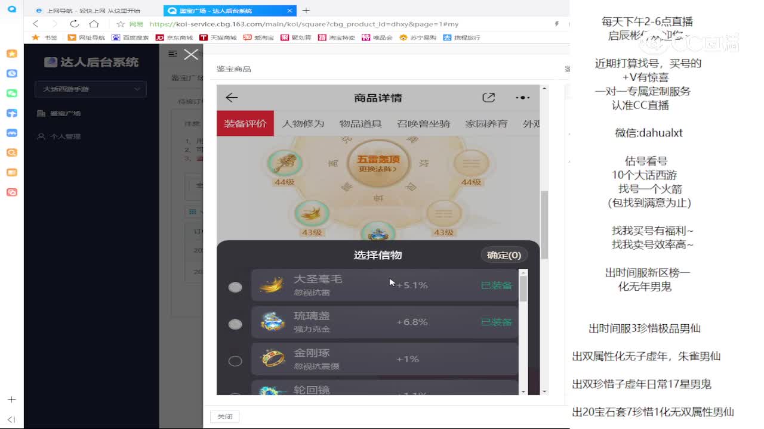Click the 金刚琢 ring item icon

pyautogui.click(x=272, y=359)
